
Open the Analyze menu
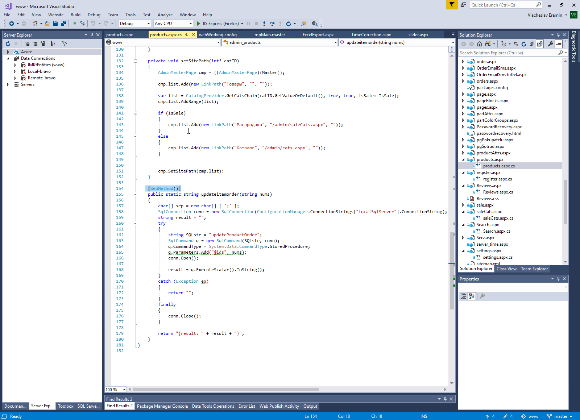pos(165,15)
